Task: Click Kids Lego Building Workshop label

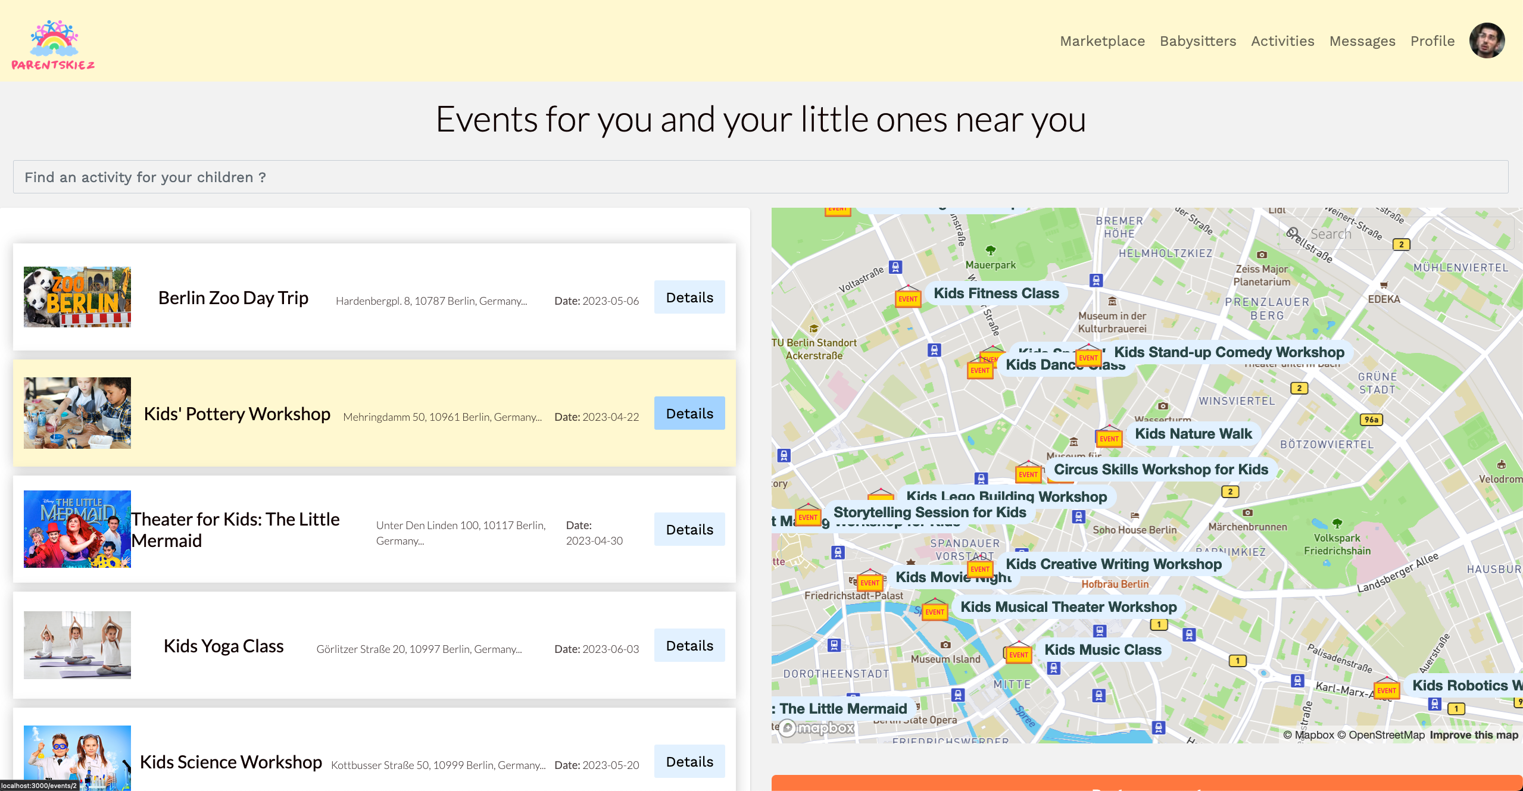Action: 1006,496
